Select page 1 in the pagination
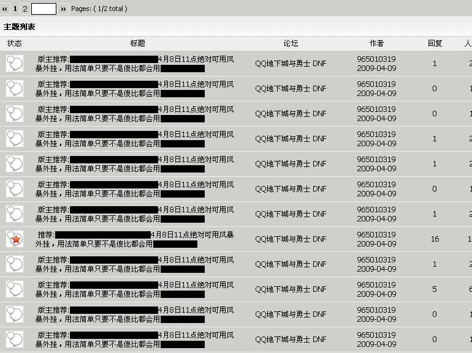 click(x=15, y=9)
